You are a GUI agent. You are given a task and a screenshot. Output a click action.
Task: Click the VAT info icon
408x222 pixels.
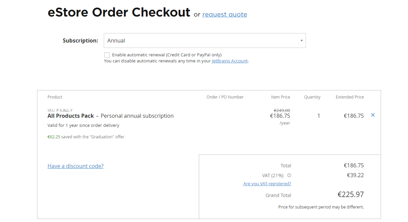(289, 175)
